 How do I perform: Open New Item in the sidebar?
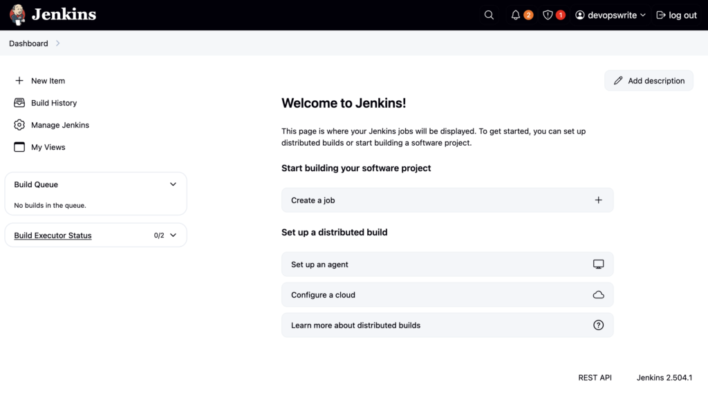point(48,81)
